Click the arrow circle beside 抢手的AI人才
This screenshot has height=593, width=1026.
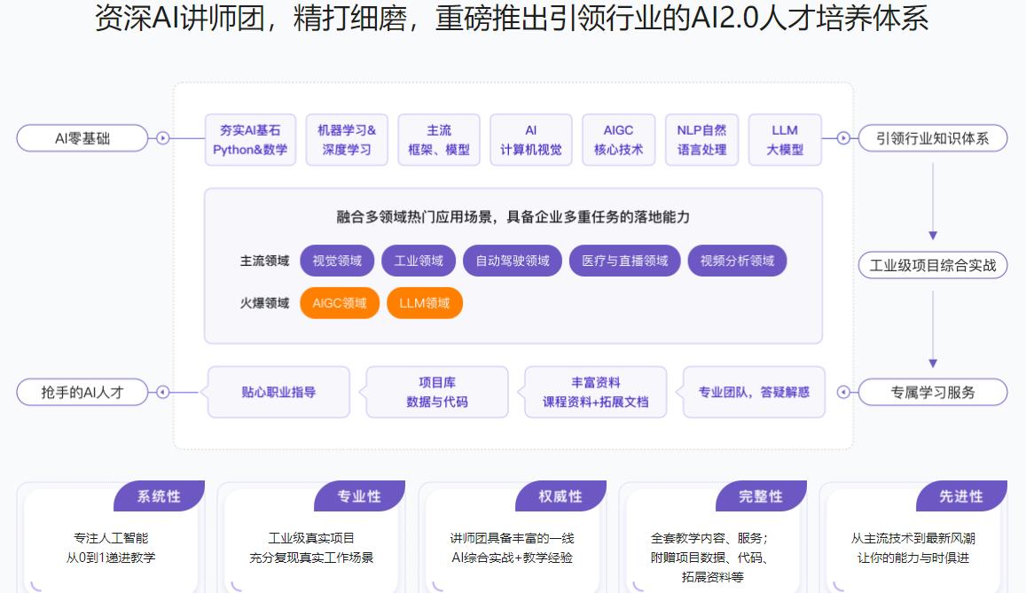pos(163,392)
